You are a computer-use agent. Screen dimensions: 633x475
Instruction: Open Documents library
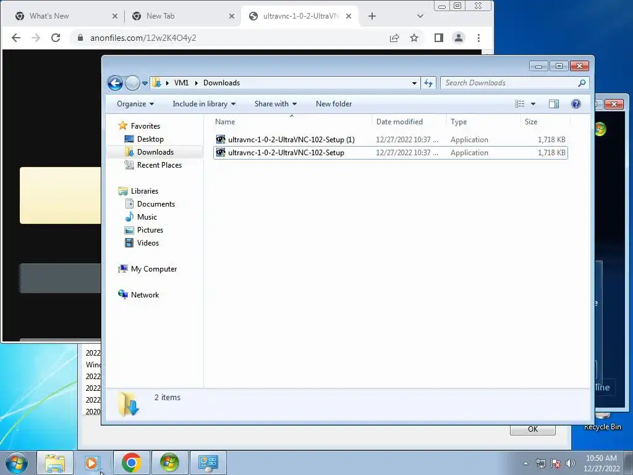point(156,204)
